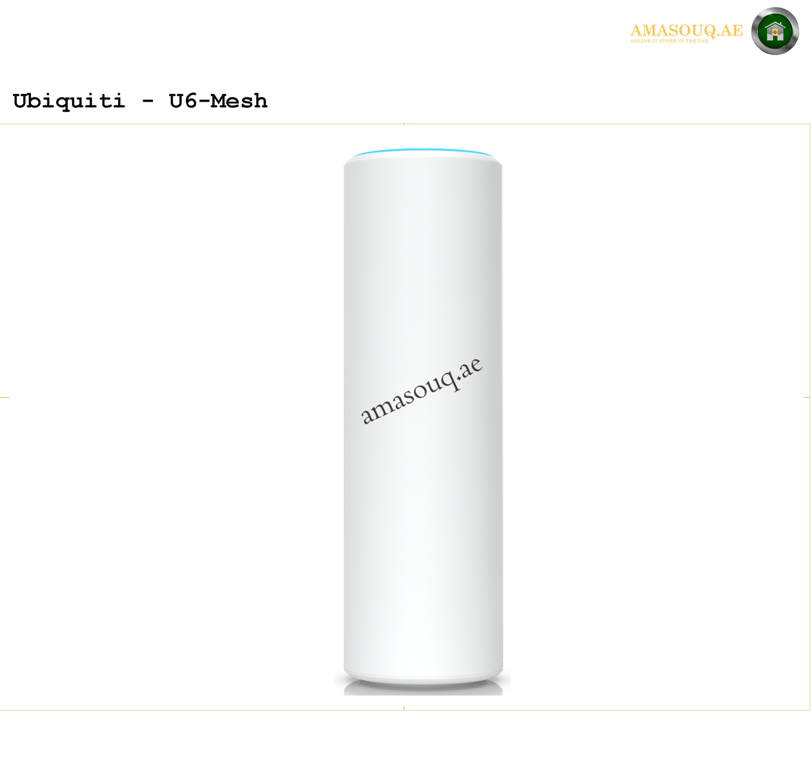Click the bottom border line of image frame
Screen dimensions: 812x782
(x=405, y=710)
